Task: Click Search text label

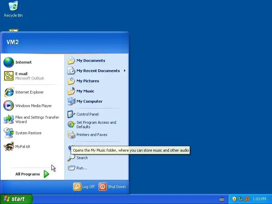Action: point(82,158)
